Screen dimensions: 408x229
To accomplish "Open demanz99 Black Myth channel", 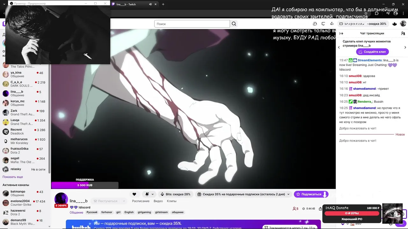I will [x=25, y=222].
